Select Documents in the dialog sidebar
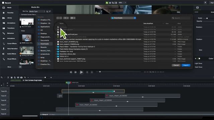 point(44,40)
